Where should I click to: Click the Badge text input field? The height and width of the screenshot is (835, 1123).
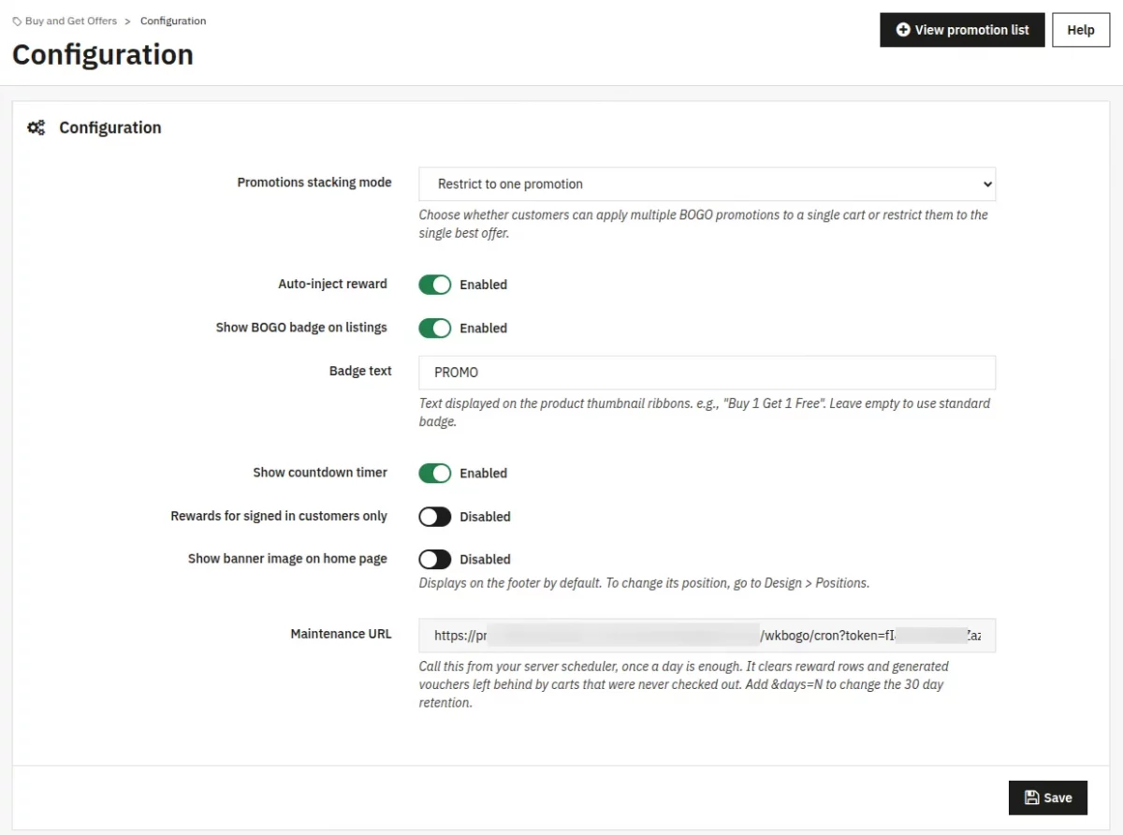click(707, 373)
